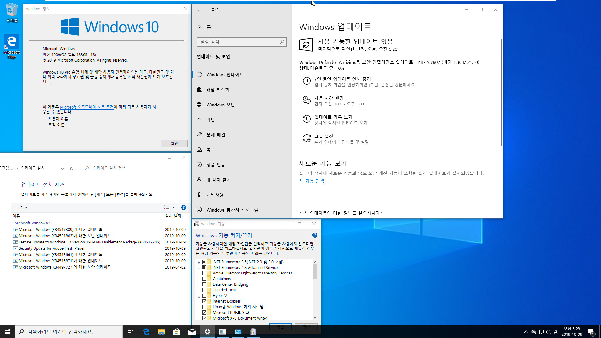This screenshot has height=338, width=601.
Task: Open the address bar history dropdown
Action: point(62,168)
